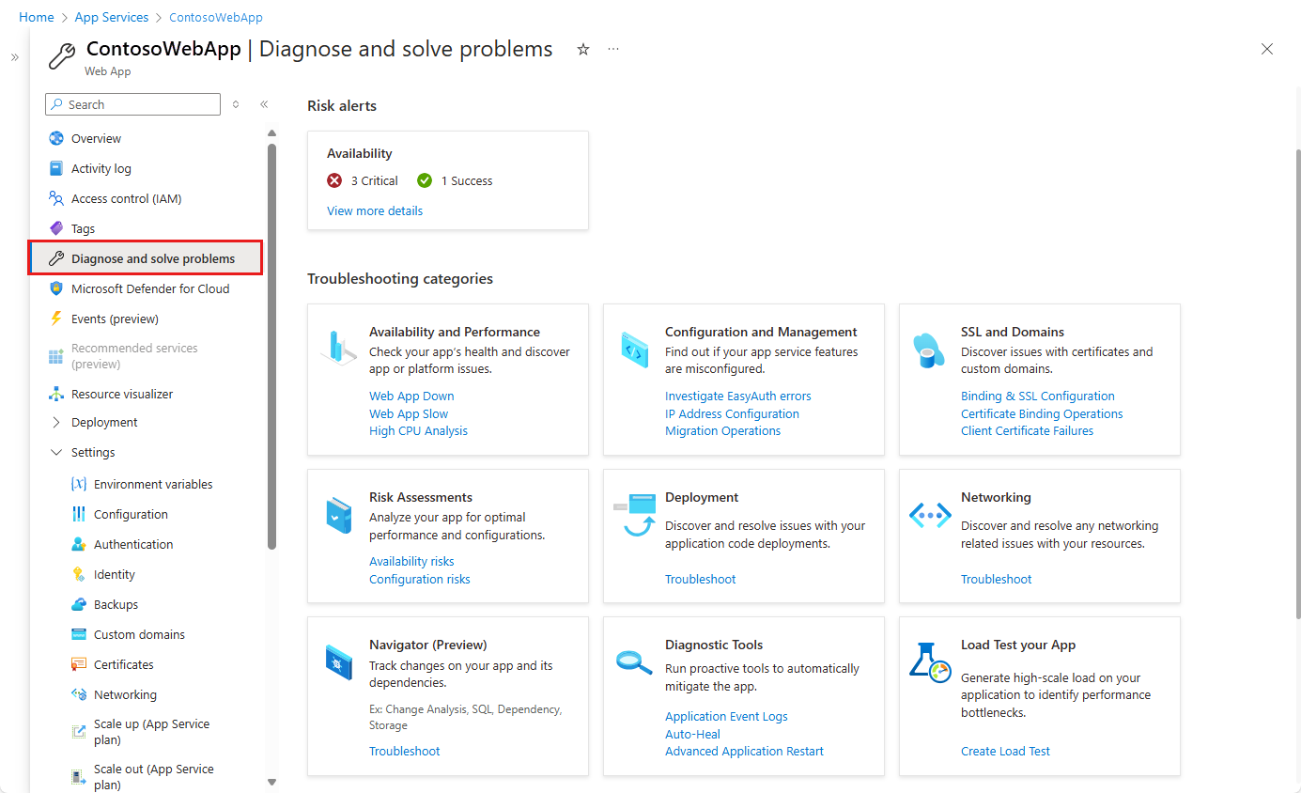Close the ContosoWebApp blade with X
The width and height of the screenshot is (1301, 793).
pos(1267,49)
